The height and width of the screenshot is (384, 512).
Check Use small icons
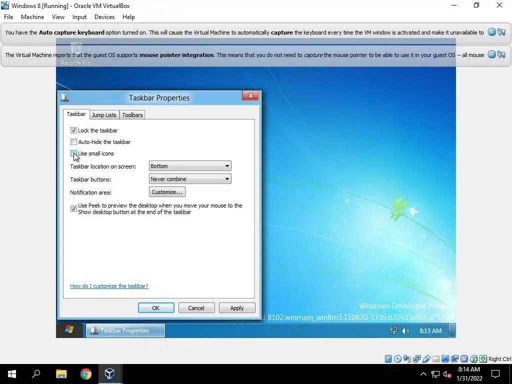tap(73, 153)
